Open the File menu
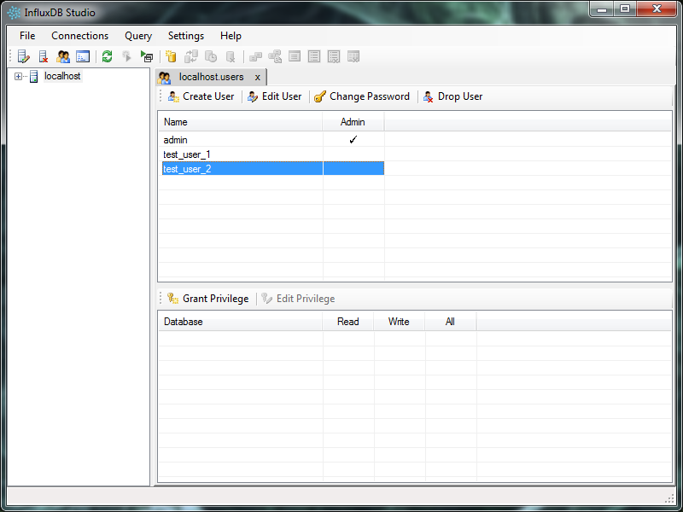The image size is (683, 512). (x=27, y=36)
